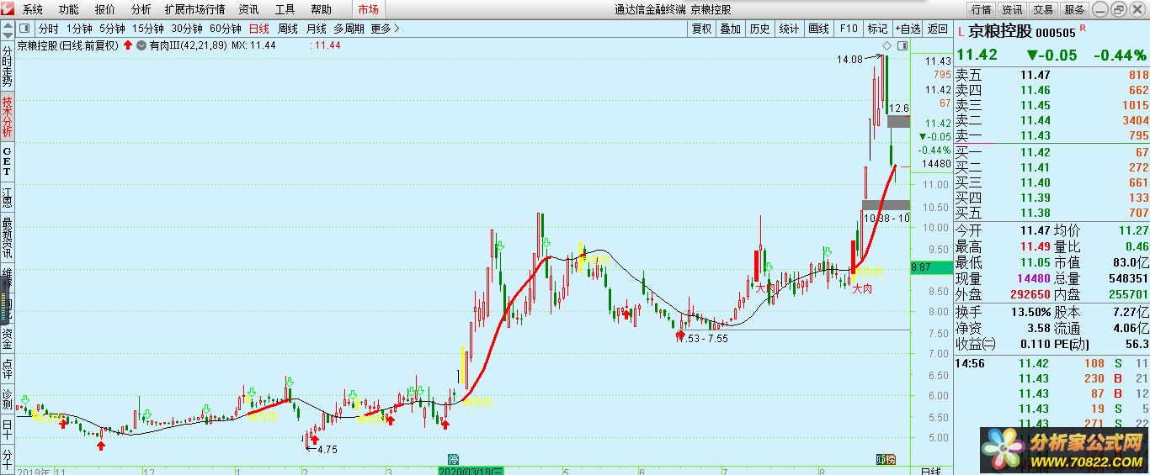Click the 买一 price 11.42

tap(1035, 152)
